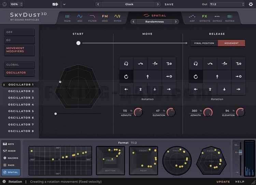Open the MAIN grid icon tab

click(x=67, y=18)
